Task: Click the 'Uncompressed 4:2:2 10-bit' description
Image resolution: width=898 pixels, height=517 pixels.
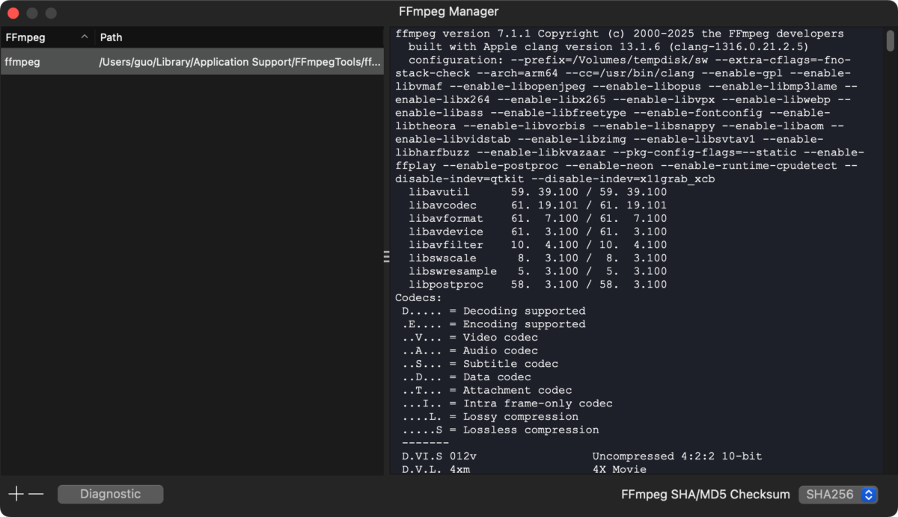Action: click(677, 456)
